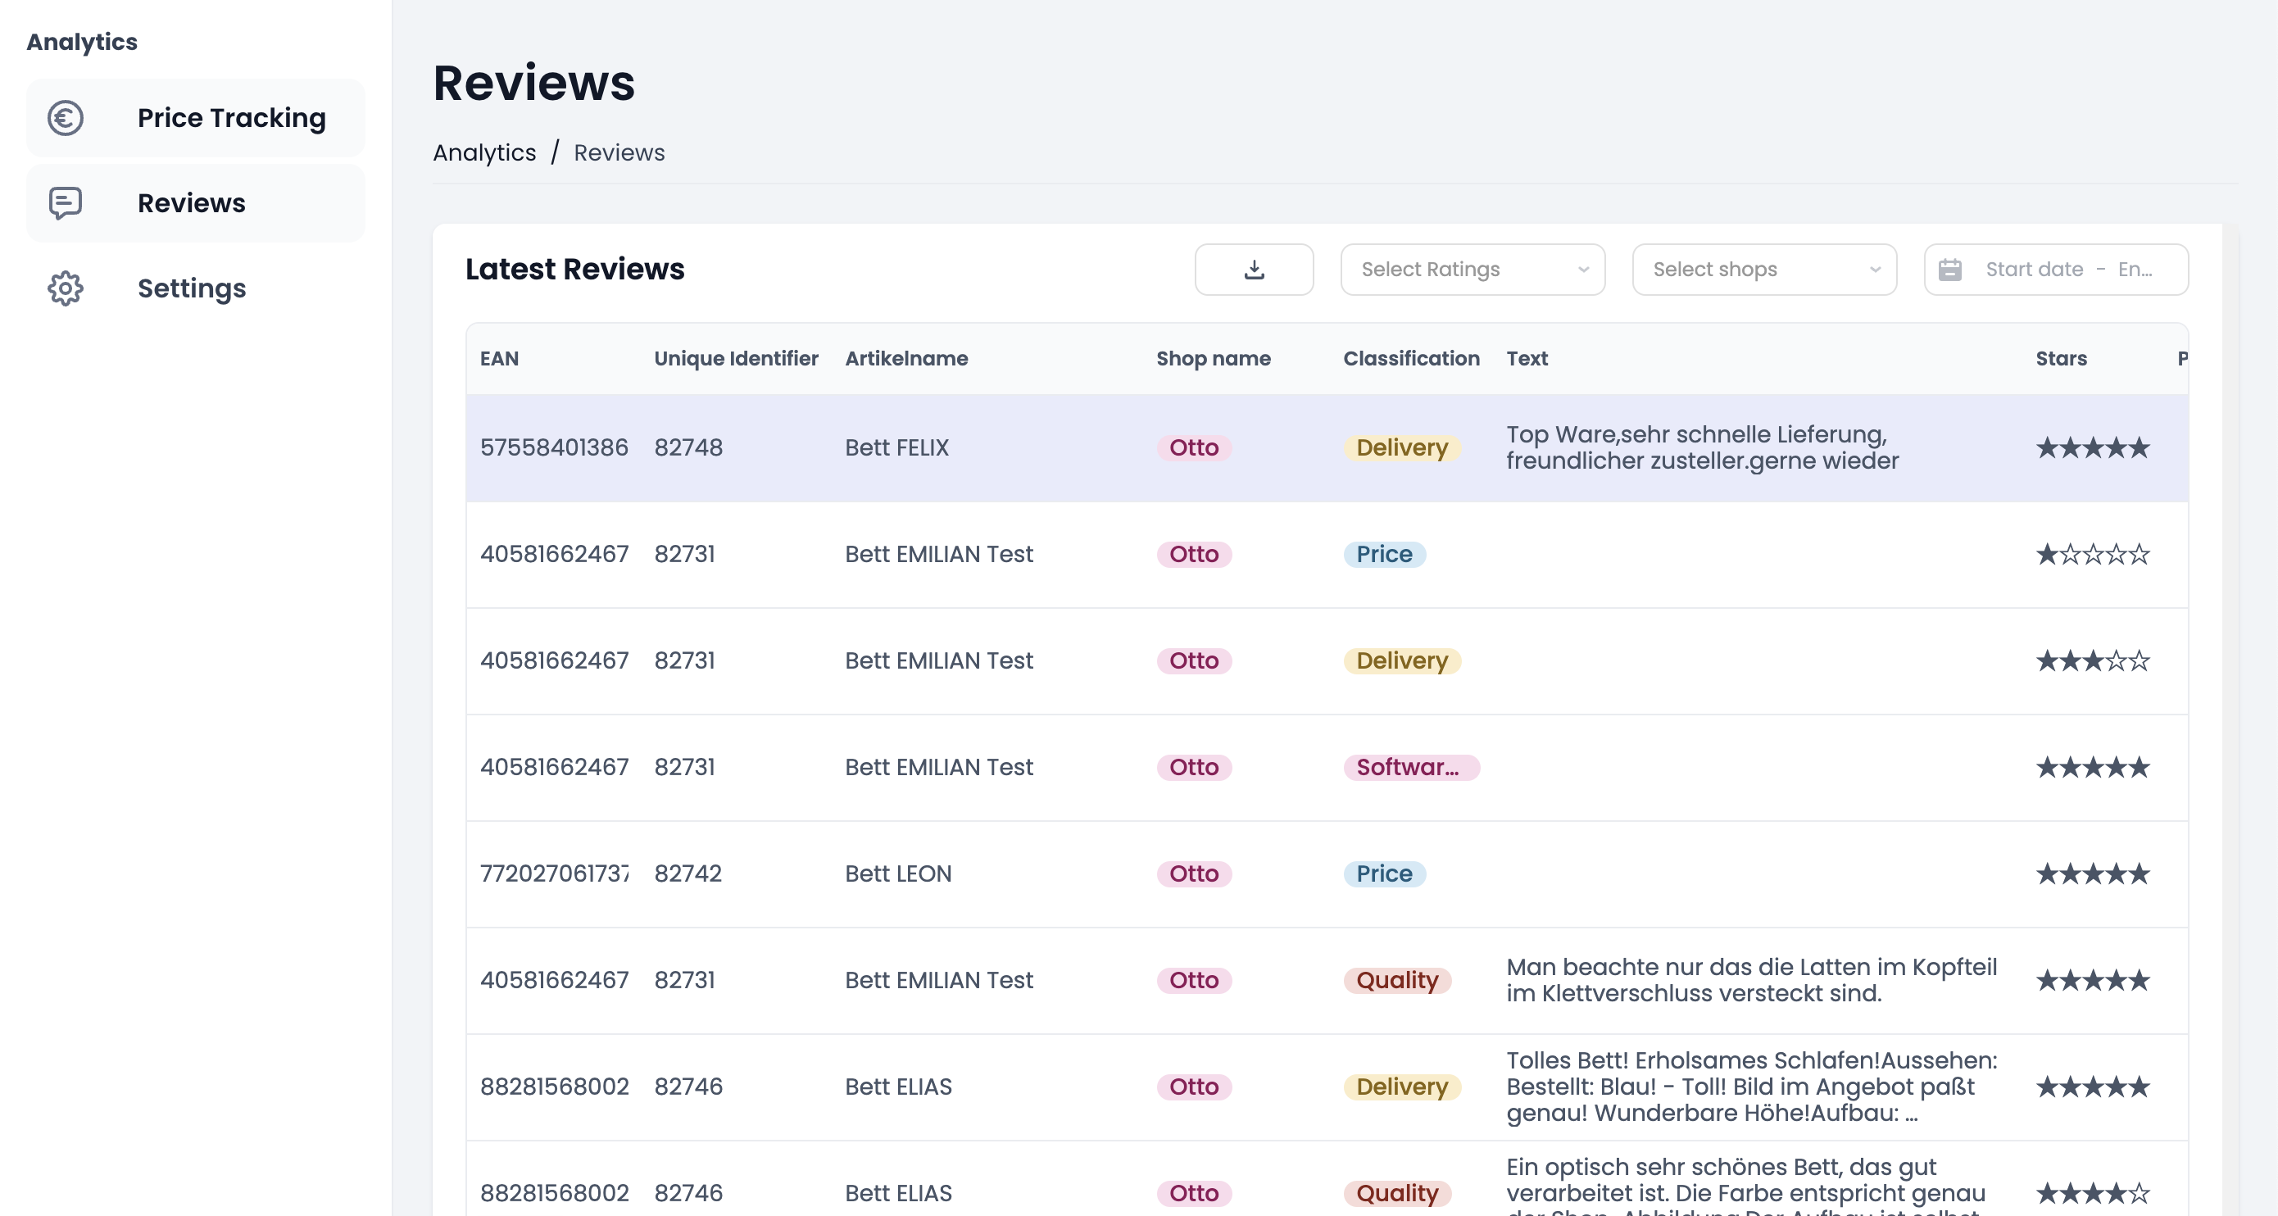
Task: Click the Reviews speech bubble icon
Action: (x=66, y=203)
